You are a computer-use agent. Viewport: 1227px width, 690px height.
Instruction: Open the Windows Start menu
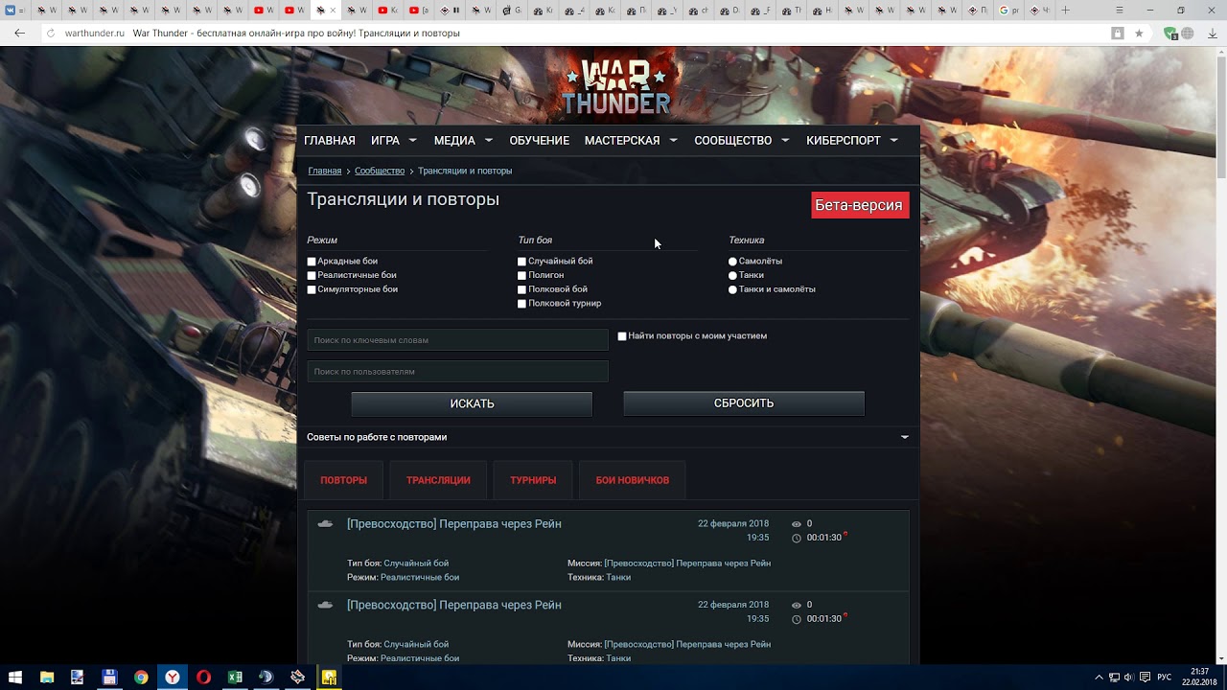[15, 677]
